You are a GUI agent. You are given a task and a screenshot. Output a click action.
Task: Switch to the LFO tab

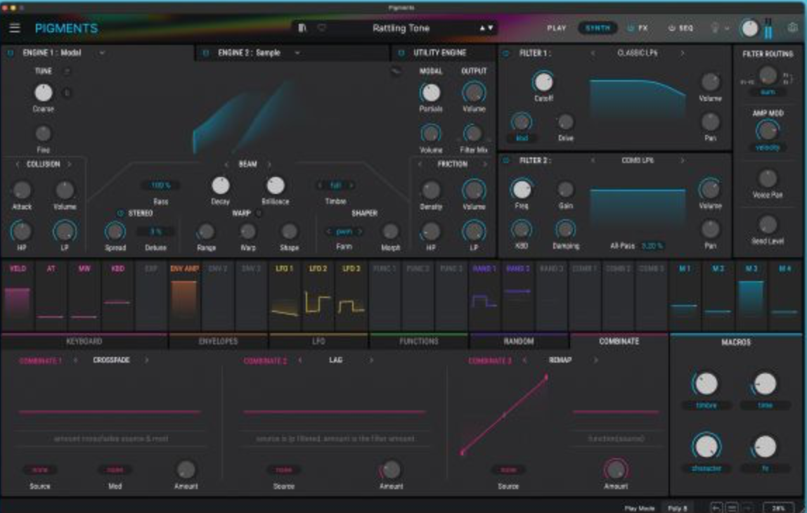pos(318,341)
